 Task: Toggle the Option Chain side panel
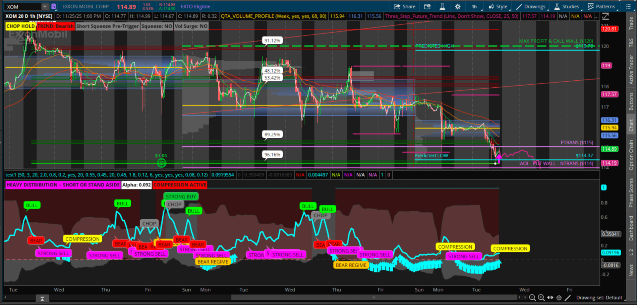[x=631, y=155]
